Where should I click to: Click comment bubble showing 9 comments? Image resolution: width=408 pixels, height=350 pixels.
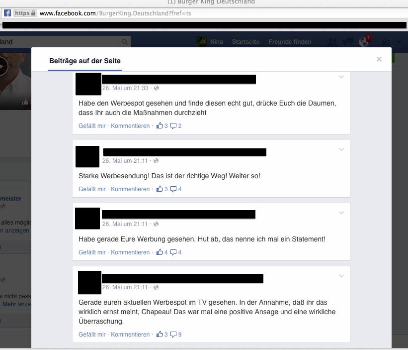click(x=173, y=335)
